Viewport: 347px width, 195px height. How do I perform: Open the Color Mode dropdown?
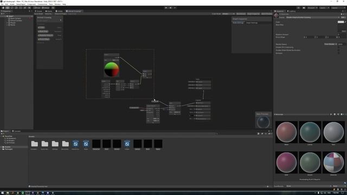pos(228,14)
